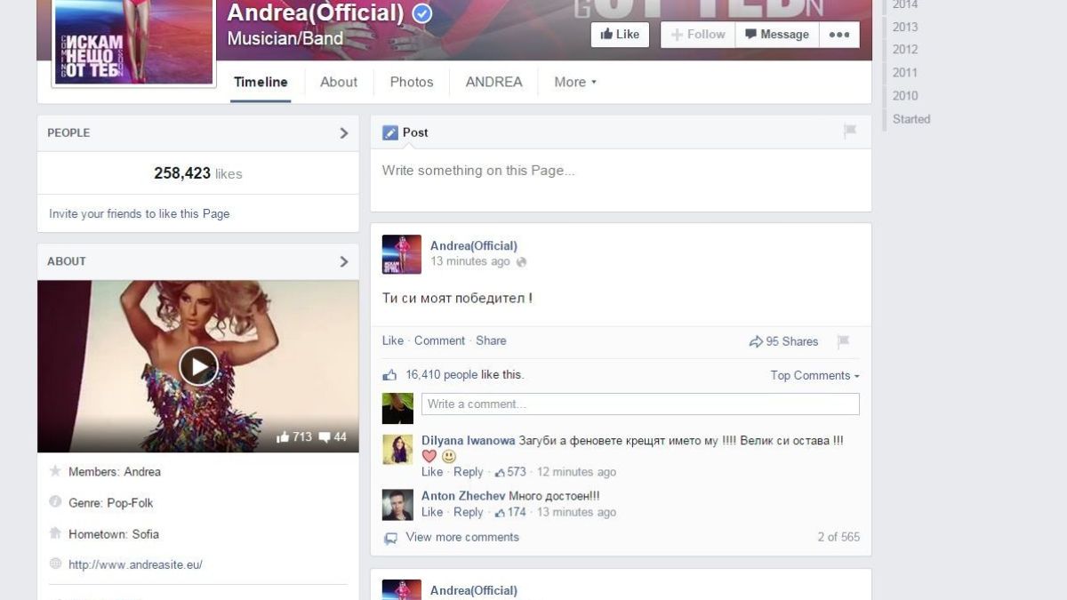
Task: Open the page profile picture
Action: pos(134,41)
